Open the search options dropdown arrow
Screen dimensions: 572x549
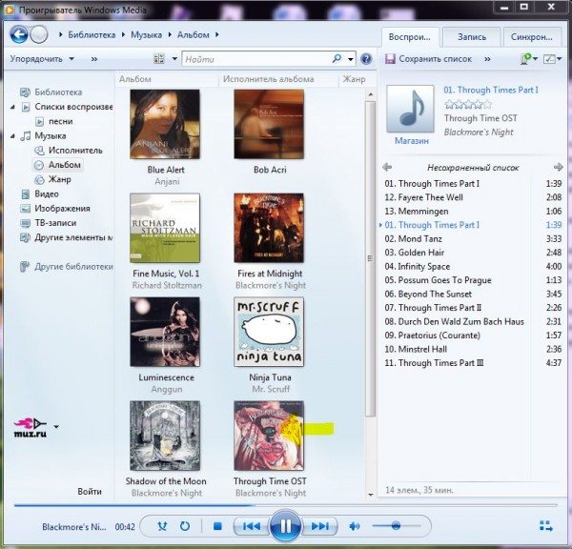tap(351, 59)
